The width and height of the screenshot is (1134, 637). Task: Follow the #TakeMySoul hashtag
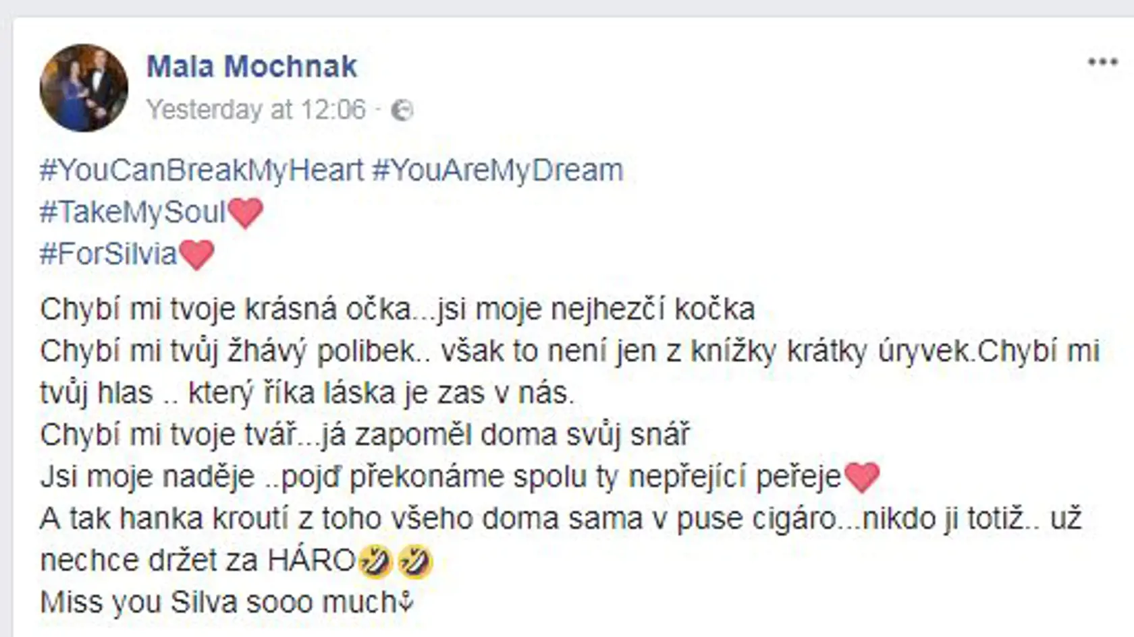[133, 212]
